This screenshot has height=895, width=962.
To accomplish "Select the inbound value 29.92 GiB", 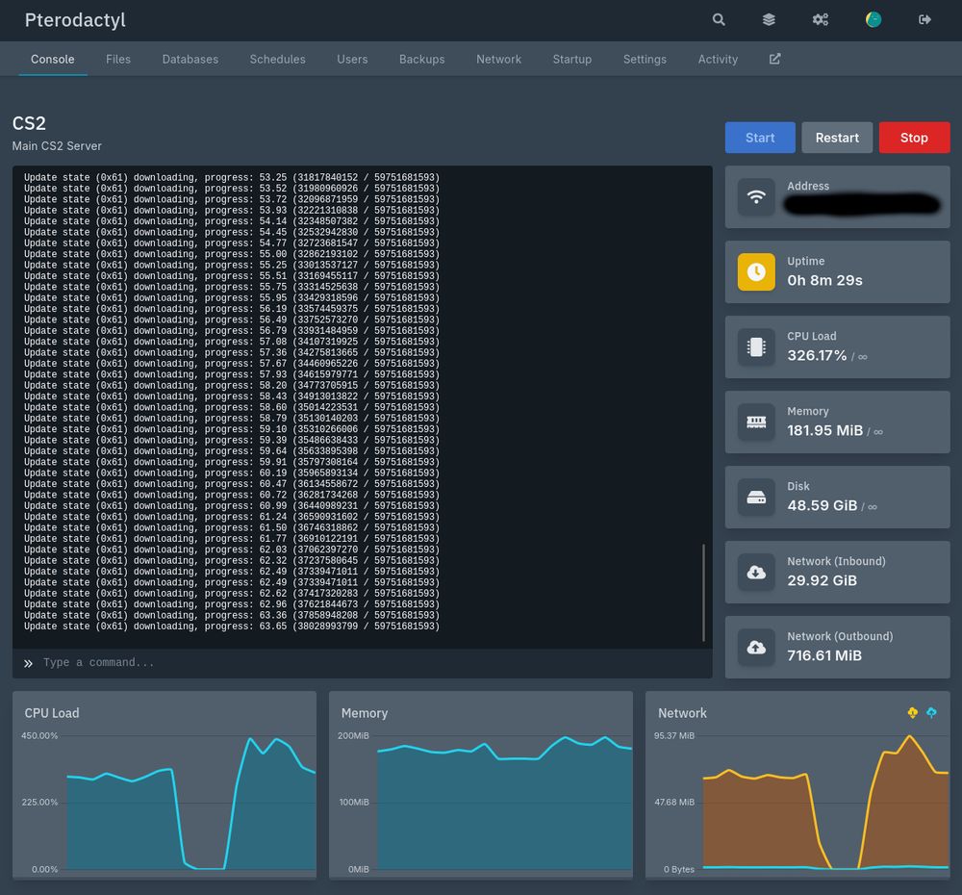I will click(x=823, y=580).
